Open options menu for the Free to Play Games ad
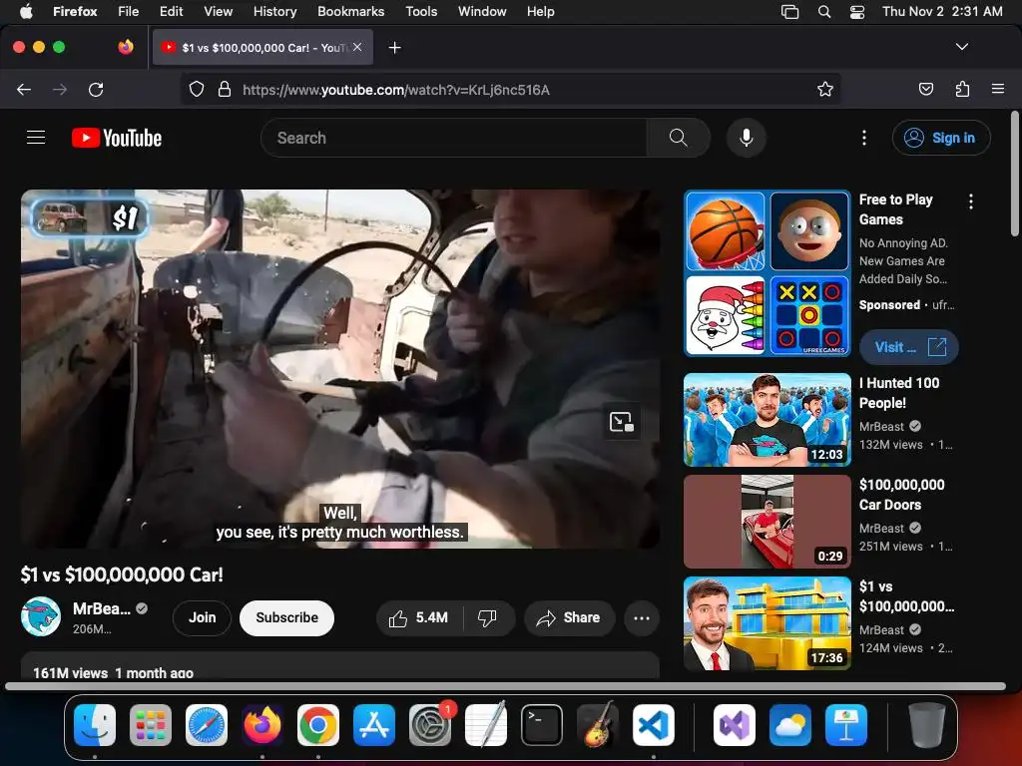Image resolution: width=1022 pixels, height=766 pixels. [x=970, y=201]
